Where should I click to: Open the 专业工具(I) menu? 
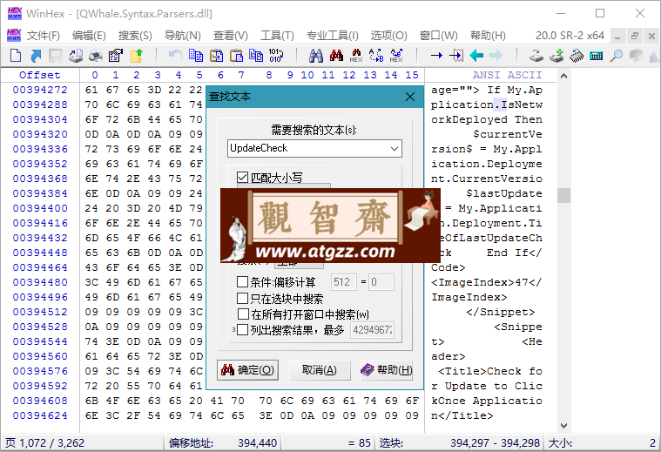[x=332, y=36]
